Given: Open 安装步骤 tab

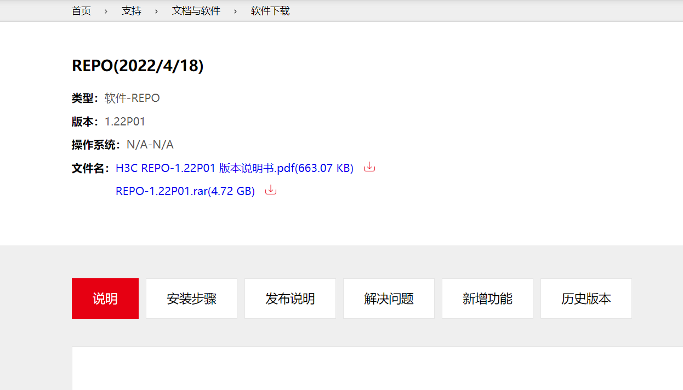Looking at the screenshot, I should point(191,299).
